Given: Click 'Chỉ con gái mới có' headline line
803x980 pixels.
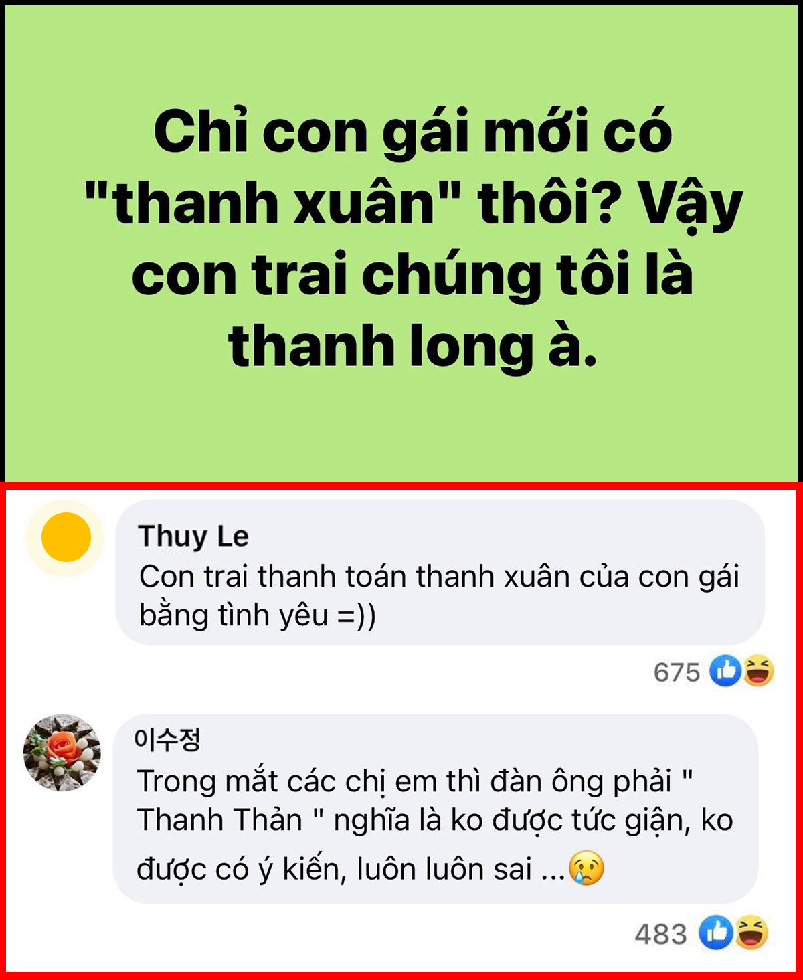Looking at the screenshot, I should coord(413,132).
